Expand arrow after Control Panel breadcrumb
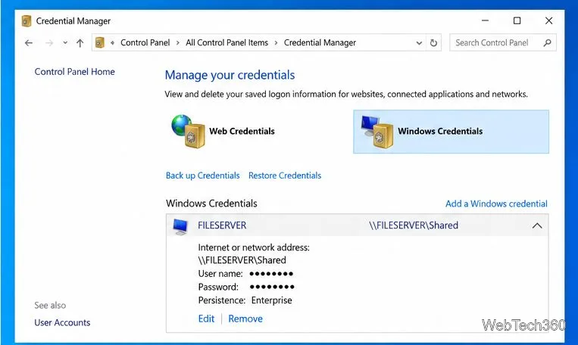The image size is (578, 345). coord(178,43)
